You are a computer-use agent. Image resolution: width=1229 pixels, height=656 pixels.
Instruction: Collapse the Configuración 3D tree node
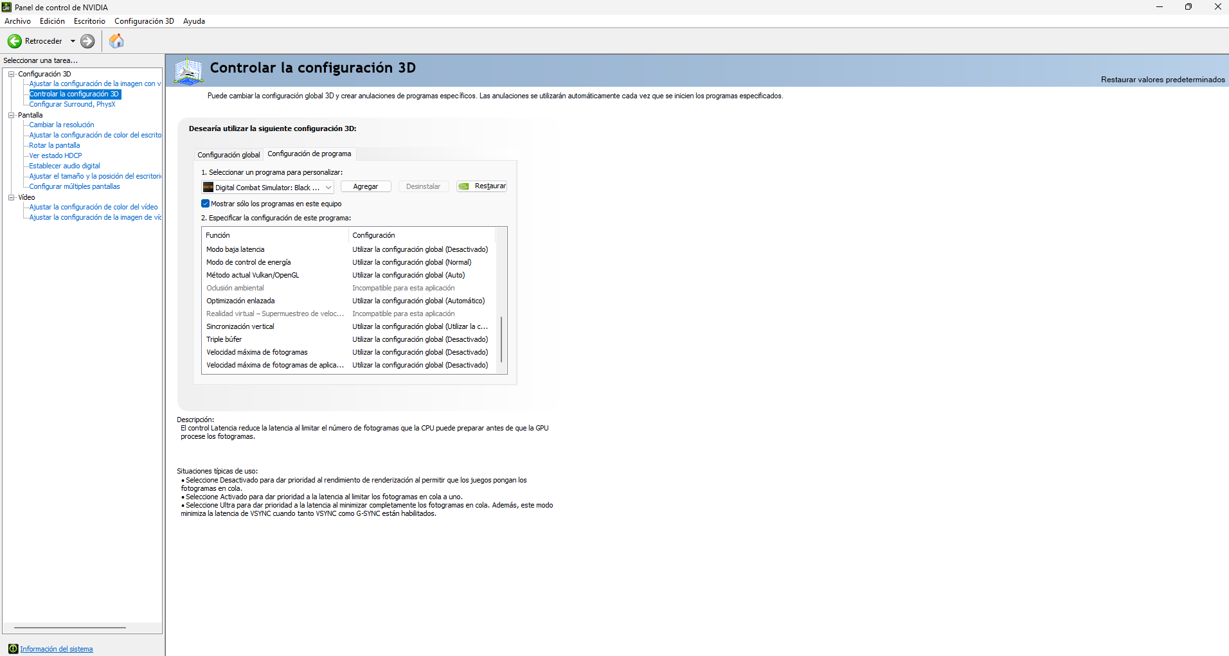(x=12, y=74)
